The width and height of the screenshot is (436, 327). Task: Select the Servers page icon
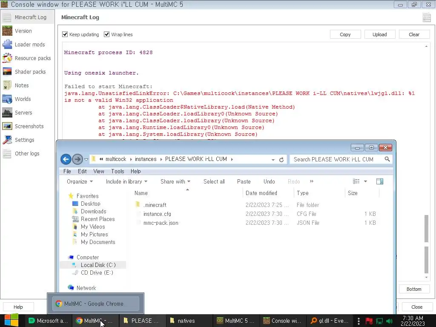click(x=7, y=112)
